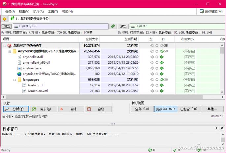Click the globe icon of anytoiso专业版 shortcut
This screenshot has width=226, height=153.
(x=19, y=74)
